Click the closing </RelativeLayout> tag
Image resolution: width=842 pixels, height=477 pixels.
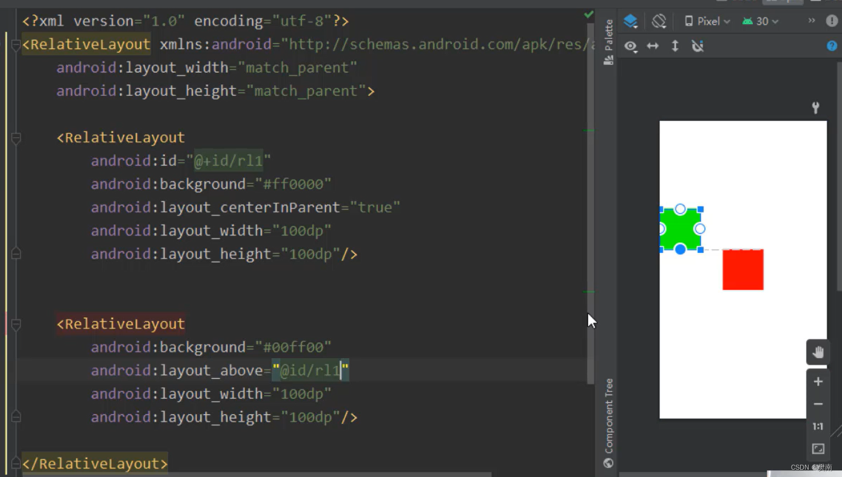coord(95,464)
